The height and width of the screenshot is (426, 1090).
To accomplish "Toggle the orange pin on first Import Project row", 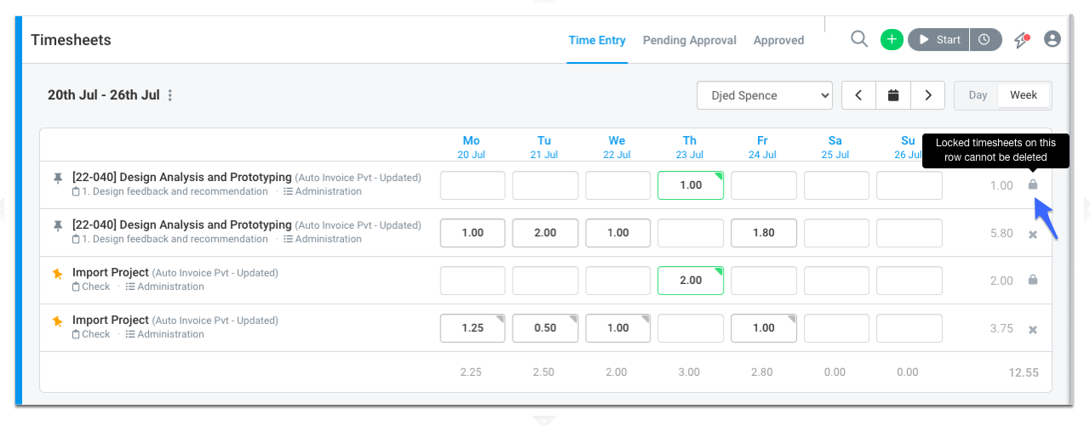I will click(x=58, y=273).
